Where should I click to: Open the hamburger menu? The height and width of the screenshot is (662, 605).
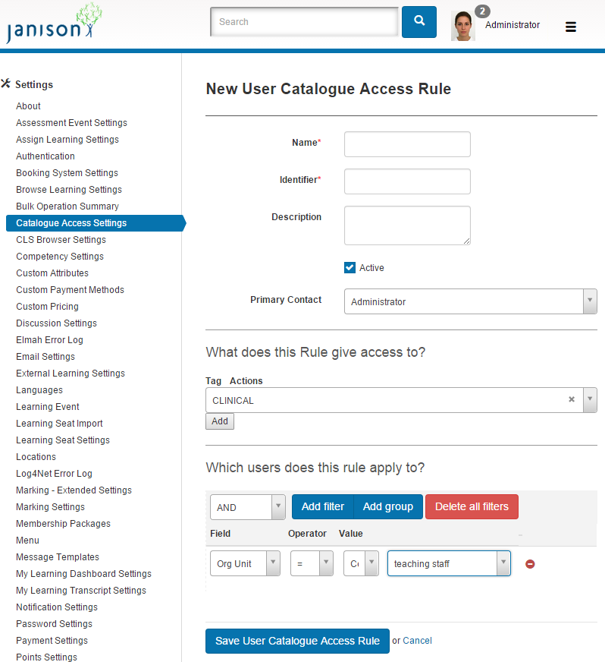(x=570, y=26)
